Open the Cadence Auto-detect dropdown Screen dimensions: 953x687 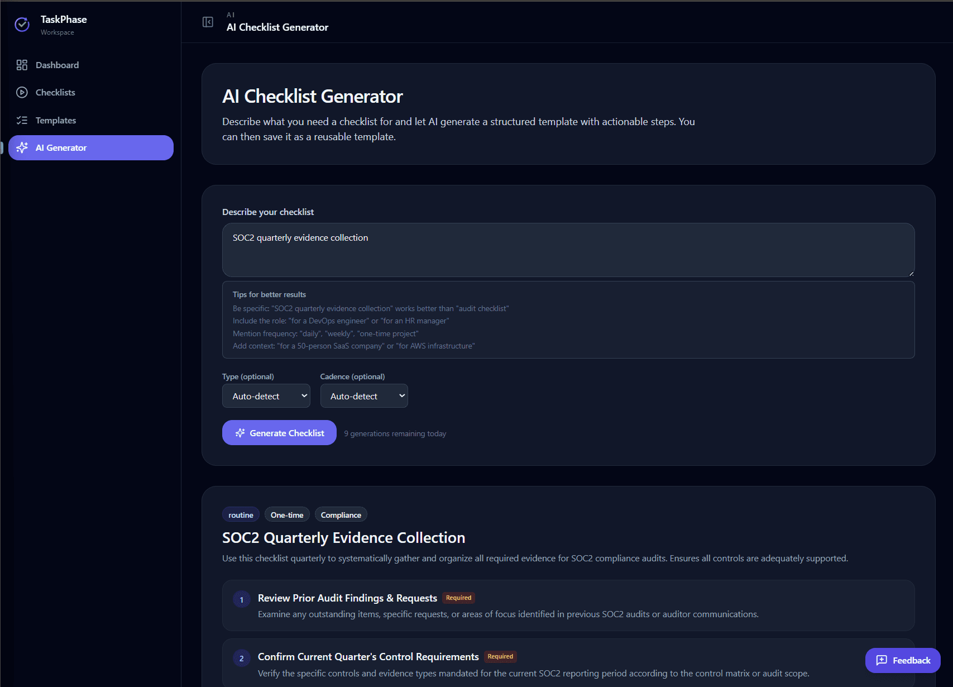click(364, 395)
